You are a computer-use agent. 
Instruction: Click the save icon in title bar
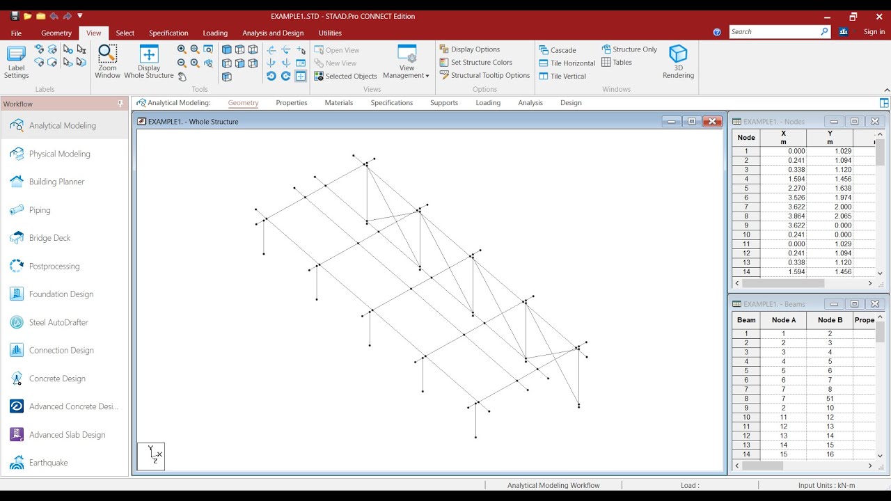point(15,16)
